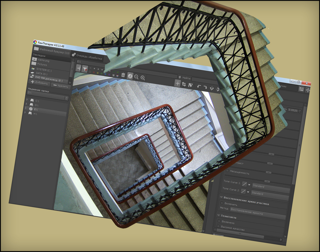This screenshot has width=320, height=252.
Task: Click the right-arrow of the bottom horizontal scrollbar
Action: pyautogui.click(x=281, y=240)
